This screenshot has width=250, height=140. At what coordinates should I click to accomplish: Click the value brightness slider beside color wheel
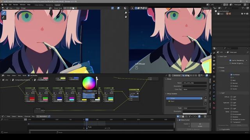pyautogui.click(x=96, y=82)
